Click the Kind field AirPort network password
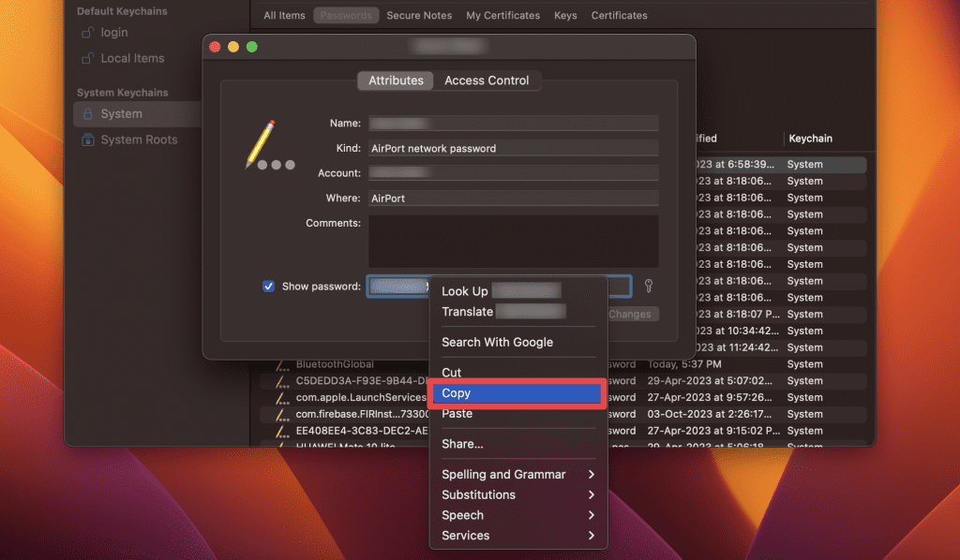The width and height of the screenshot is (960, 560). [x=513, y=149]
